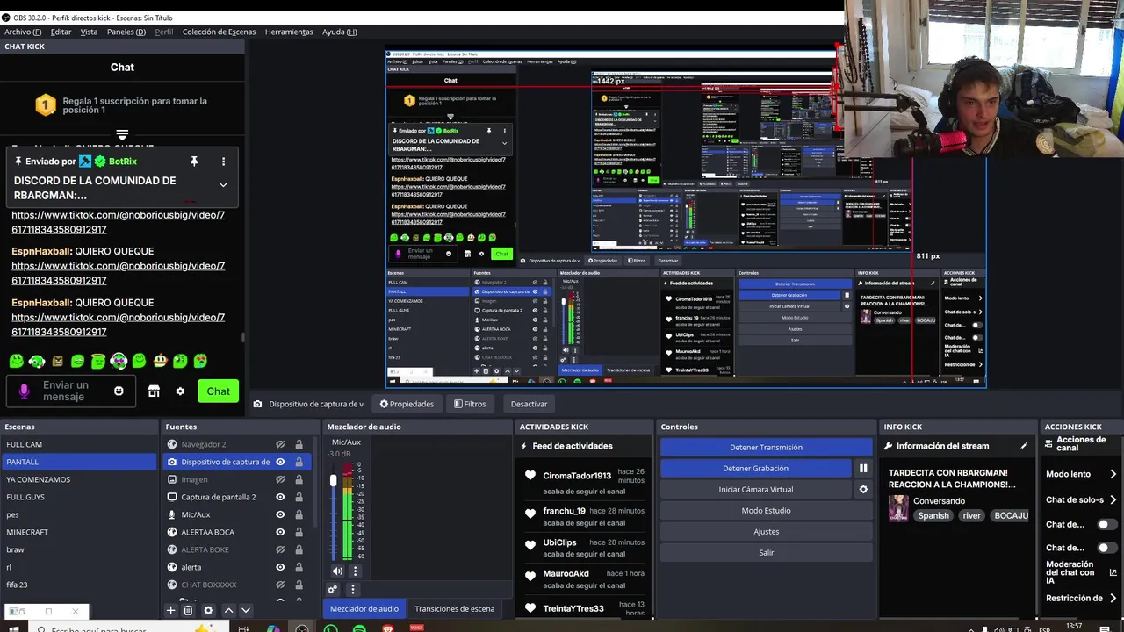1124x632 pixels.
Task: Open virtual camera settings gear
Action: pos(863,490)
